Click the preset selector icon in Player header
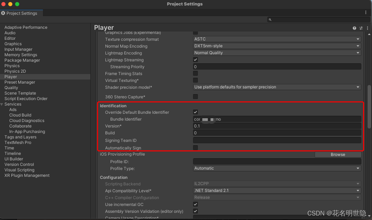This screenshot has width=372, height=220. 361,28
